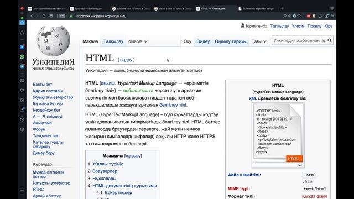Expand the 'disable' dropdown tab
The image size is (354, 199).
click(x=138, y=41)
